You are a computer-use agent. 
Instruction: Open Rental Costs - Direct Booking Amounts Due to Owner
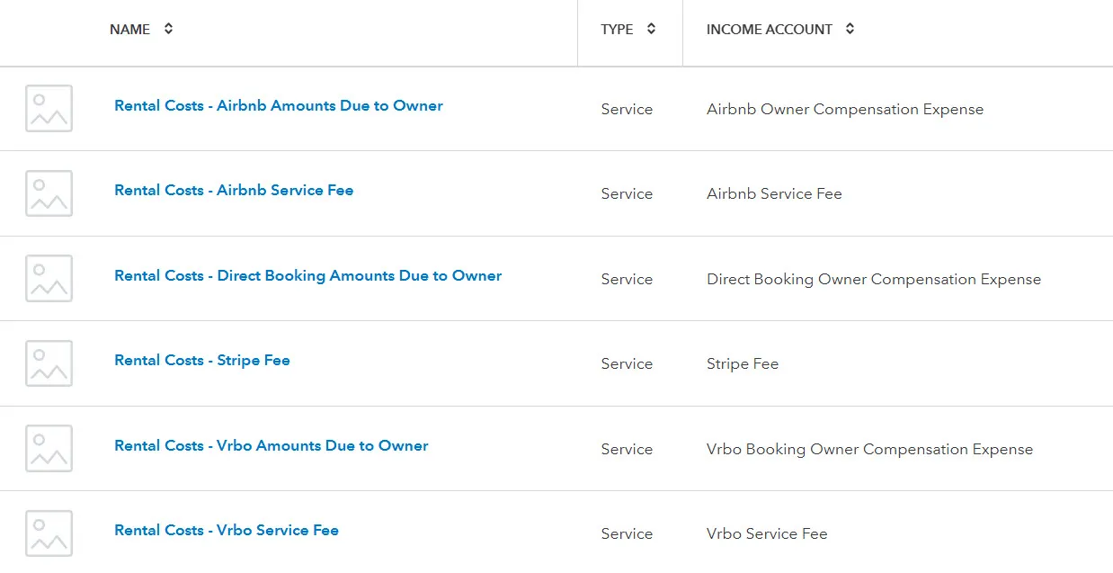tap(307, 275)
